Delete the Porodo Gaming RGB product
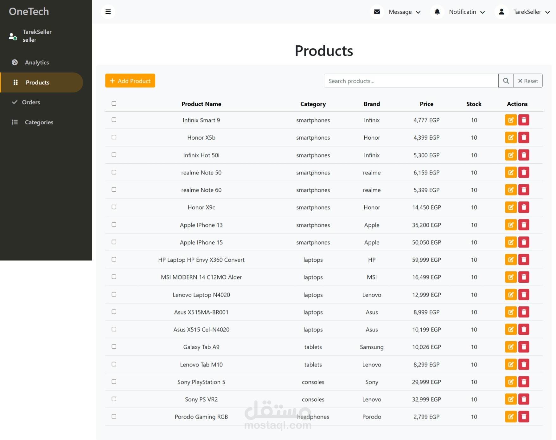The image size is (556, 440). coord(524,417)
